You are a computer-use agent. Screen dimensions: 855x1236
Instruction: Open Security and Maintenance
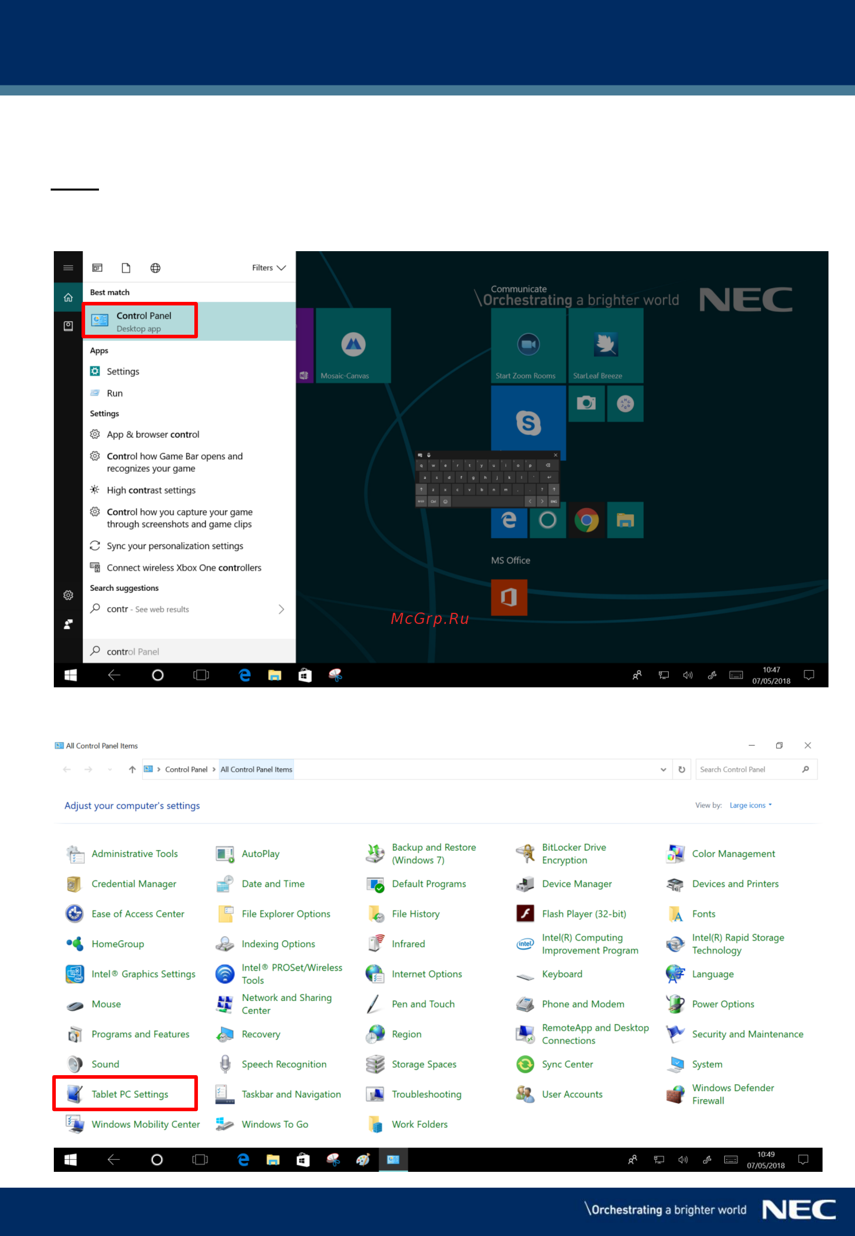coord(735,1034)
